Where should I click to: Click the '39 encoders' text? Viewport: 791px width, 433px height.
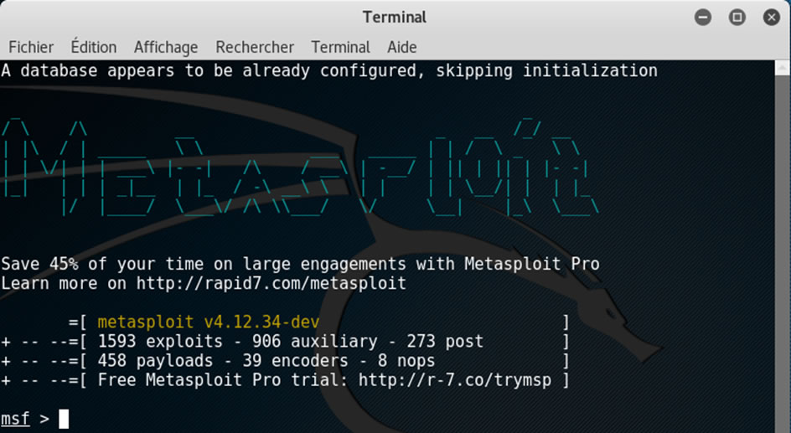pos(295,360)
